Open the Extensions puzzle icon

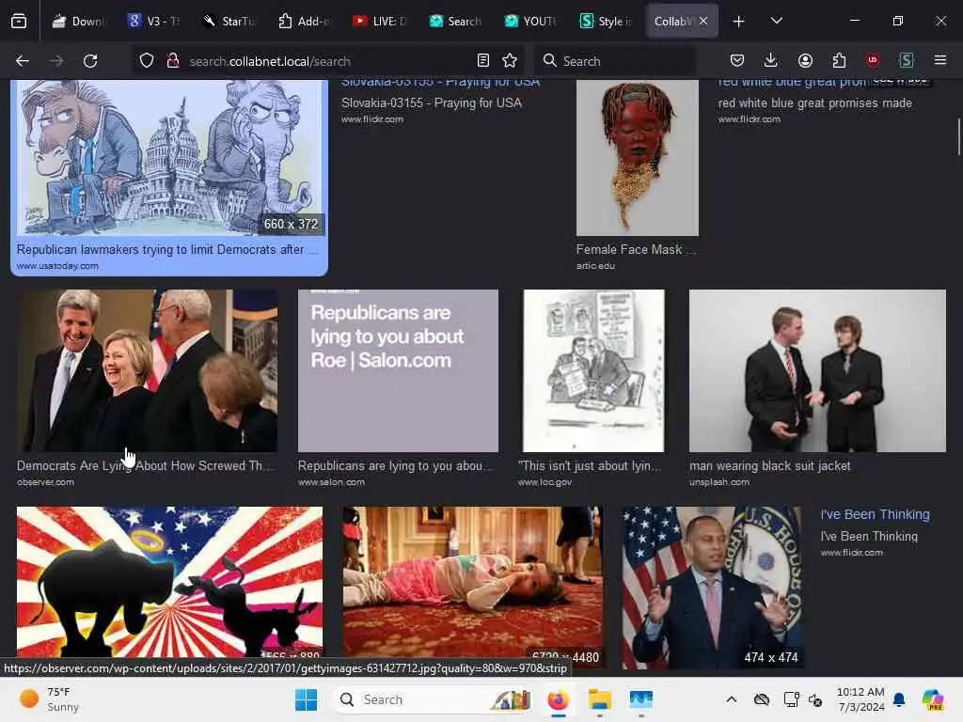[x=839, y=60]
